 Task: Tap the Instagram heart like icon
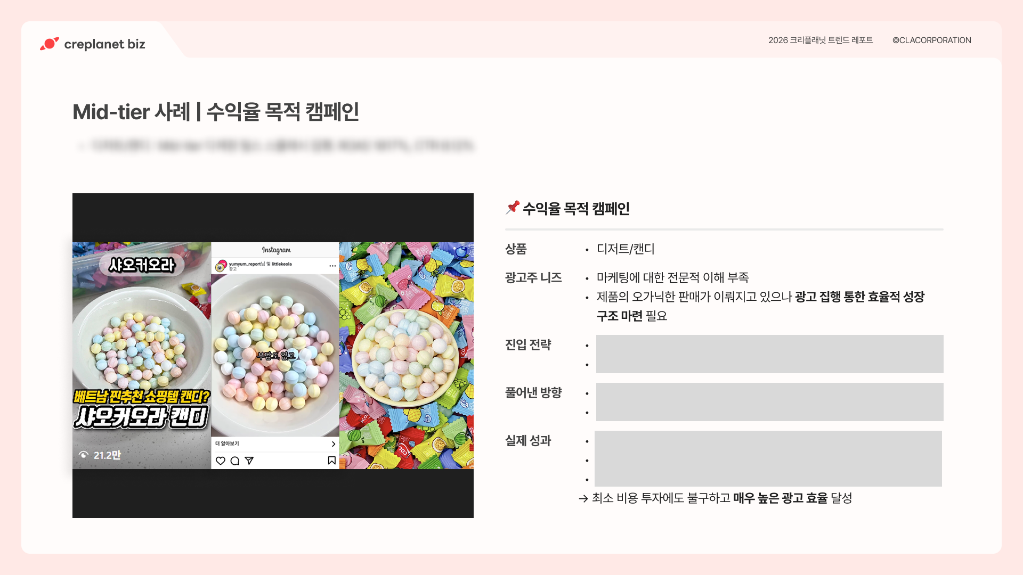(221, 461)
